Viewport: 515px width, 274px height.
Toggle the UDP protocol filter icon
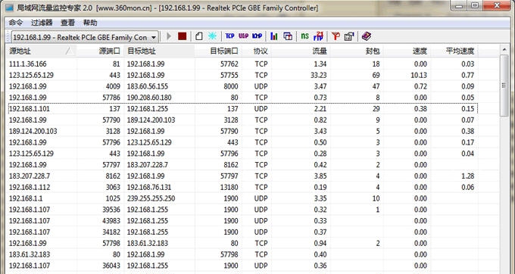pos(243,36)
